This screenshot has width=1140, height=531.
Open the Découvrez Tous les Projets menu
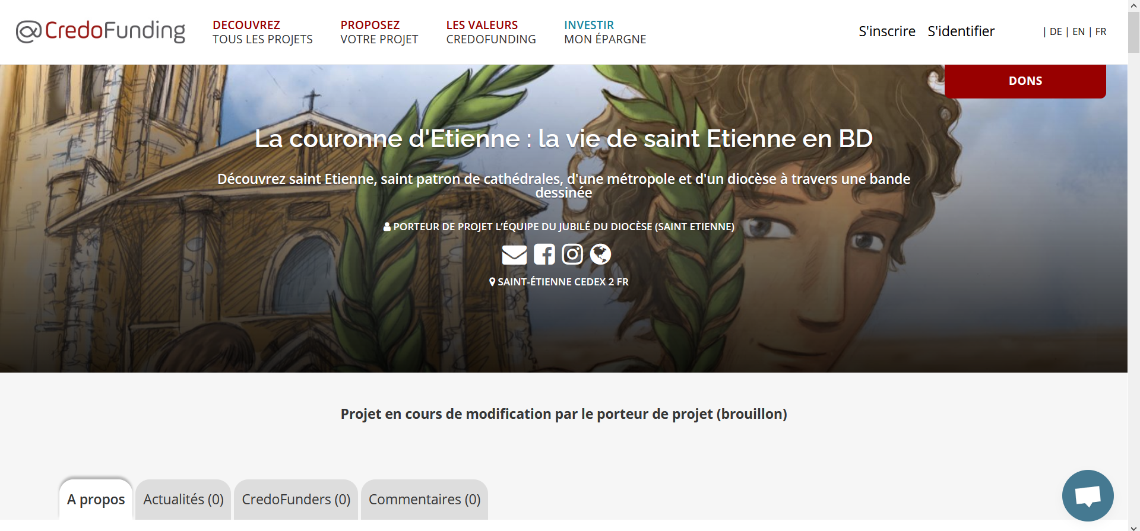[262, 32]
